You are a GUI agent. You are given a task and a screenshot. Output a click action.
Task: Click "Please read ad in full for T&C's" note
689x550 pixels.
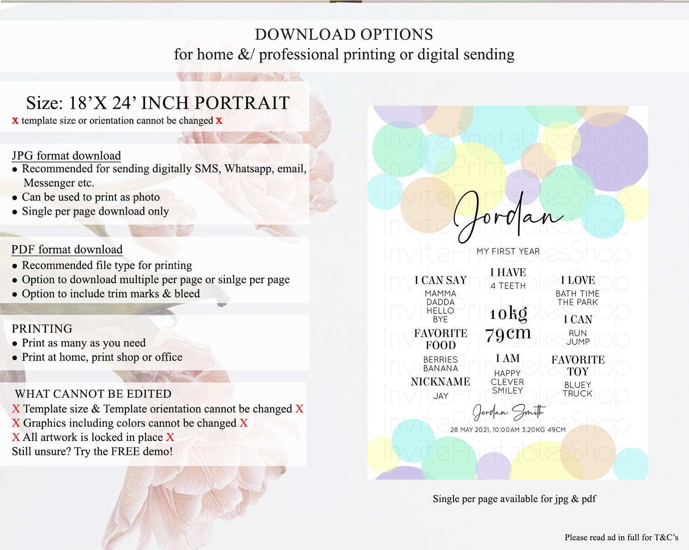[x=621, y=537]
